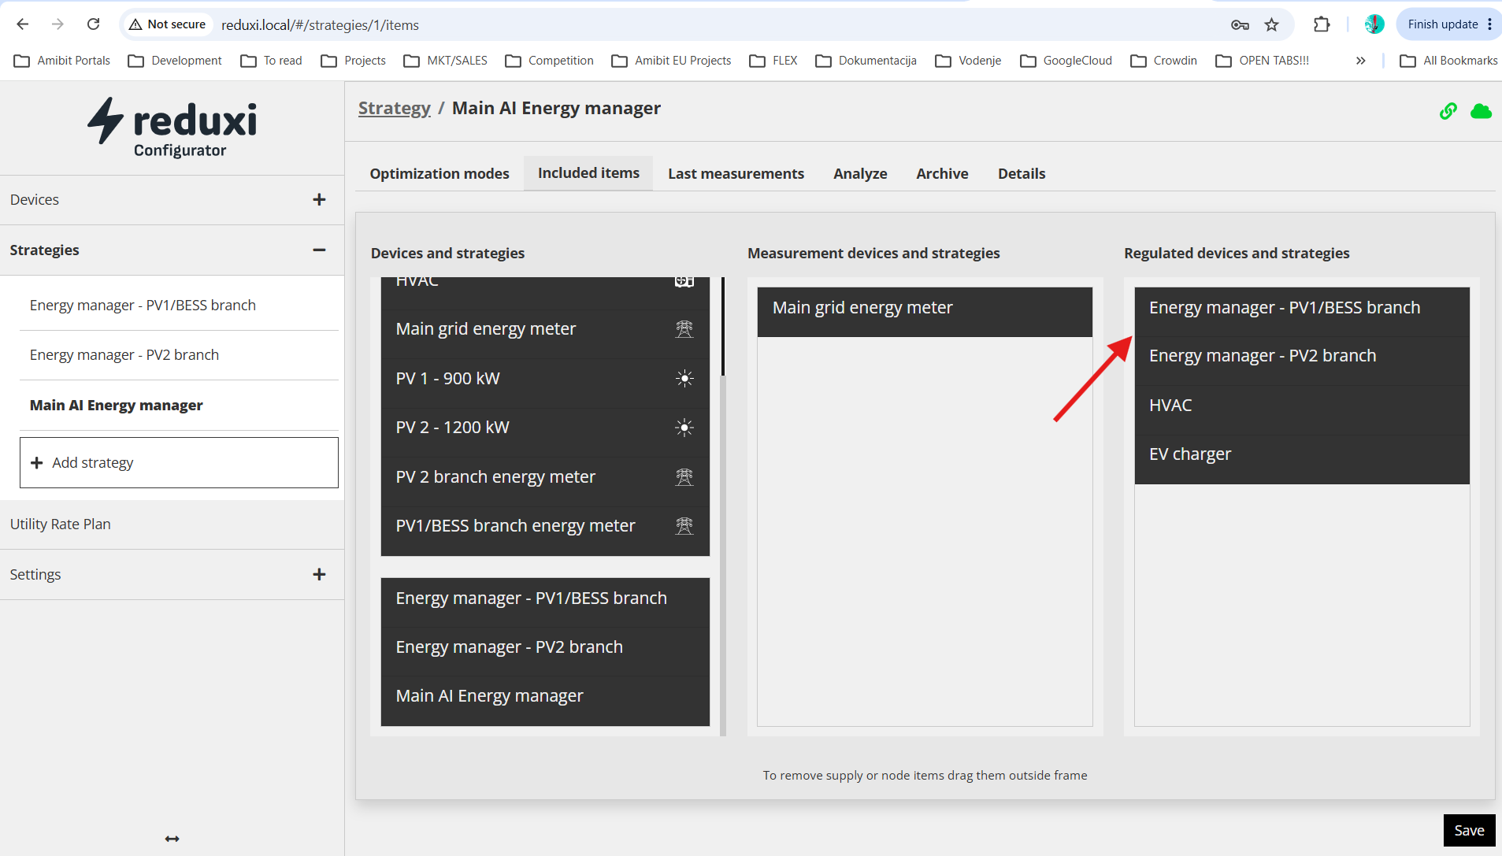Select the Included items tab
Screen dimensions: 1502x856
(x=588, y=173)
